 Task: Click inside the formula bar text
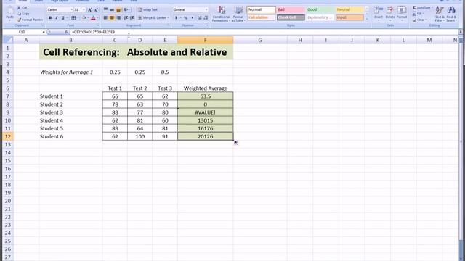pyautogui.click(x=94, y=32)
